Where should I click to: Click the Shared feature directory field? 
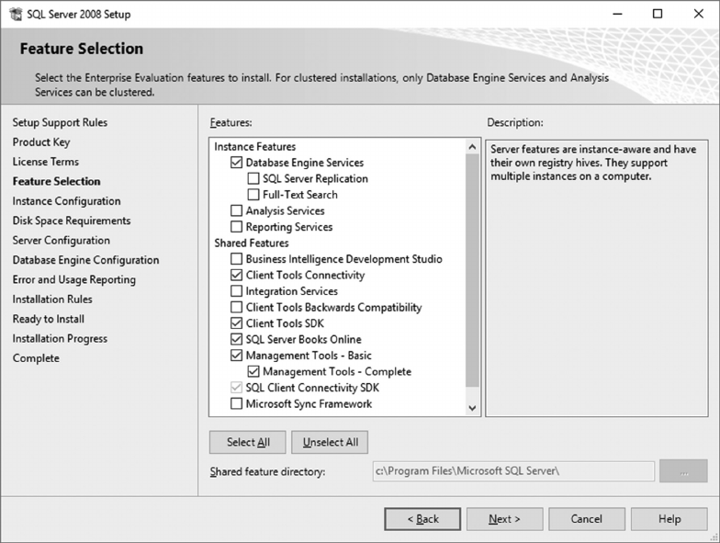coord(513,471)
